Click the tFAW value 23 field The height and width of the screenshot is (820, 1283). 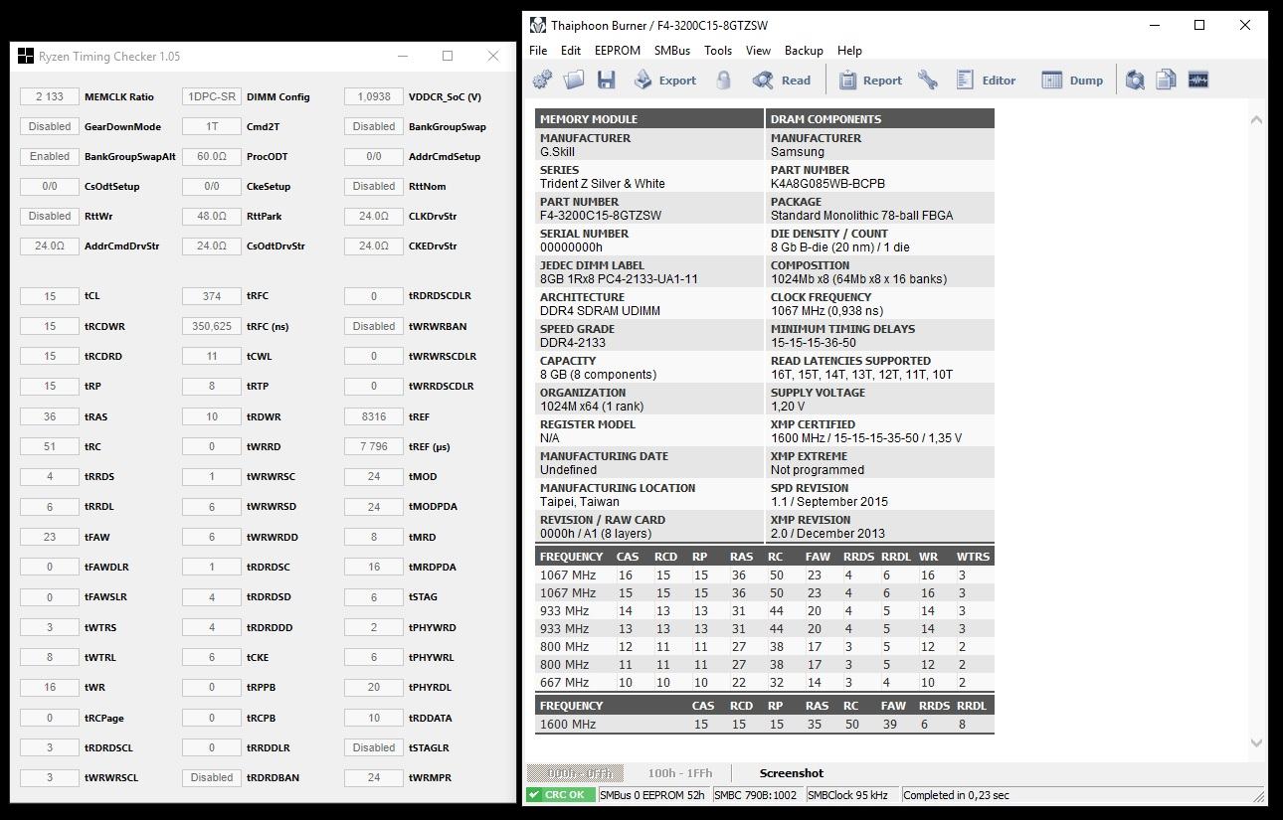pos(50,537)
